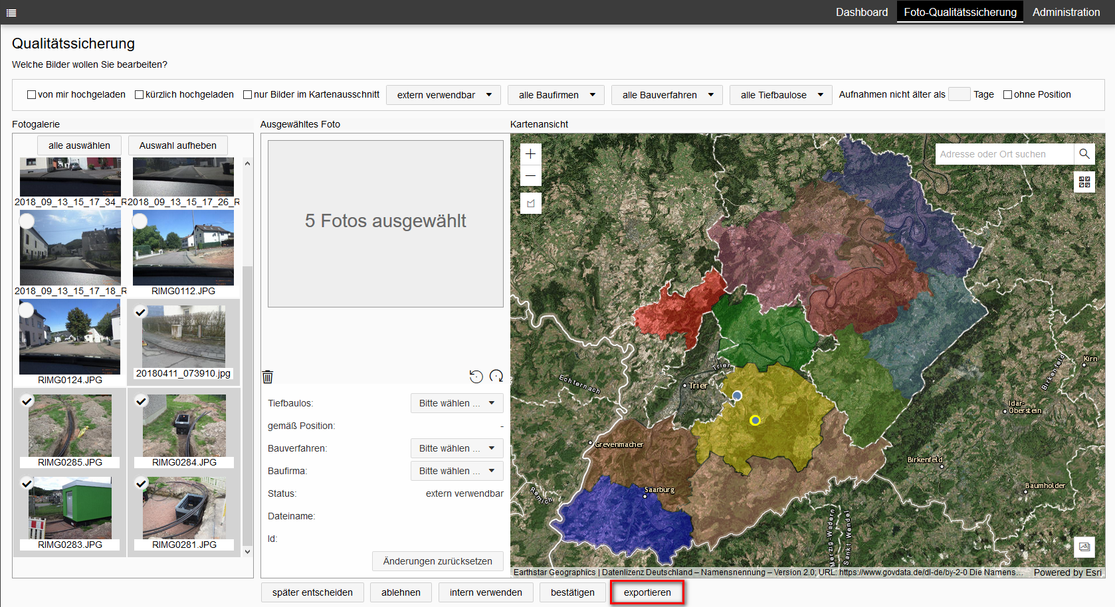This screenshot has width=1115, height=607.
Task: Zoom out on the map
Action: coord(530,176)
